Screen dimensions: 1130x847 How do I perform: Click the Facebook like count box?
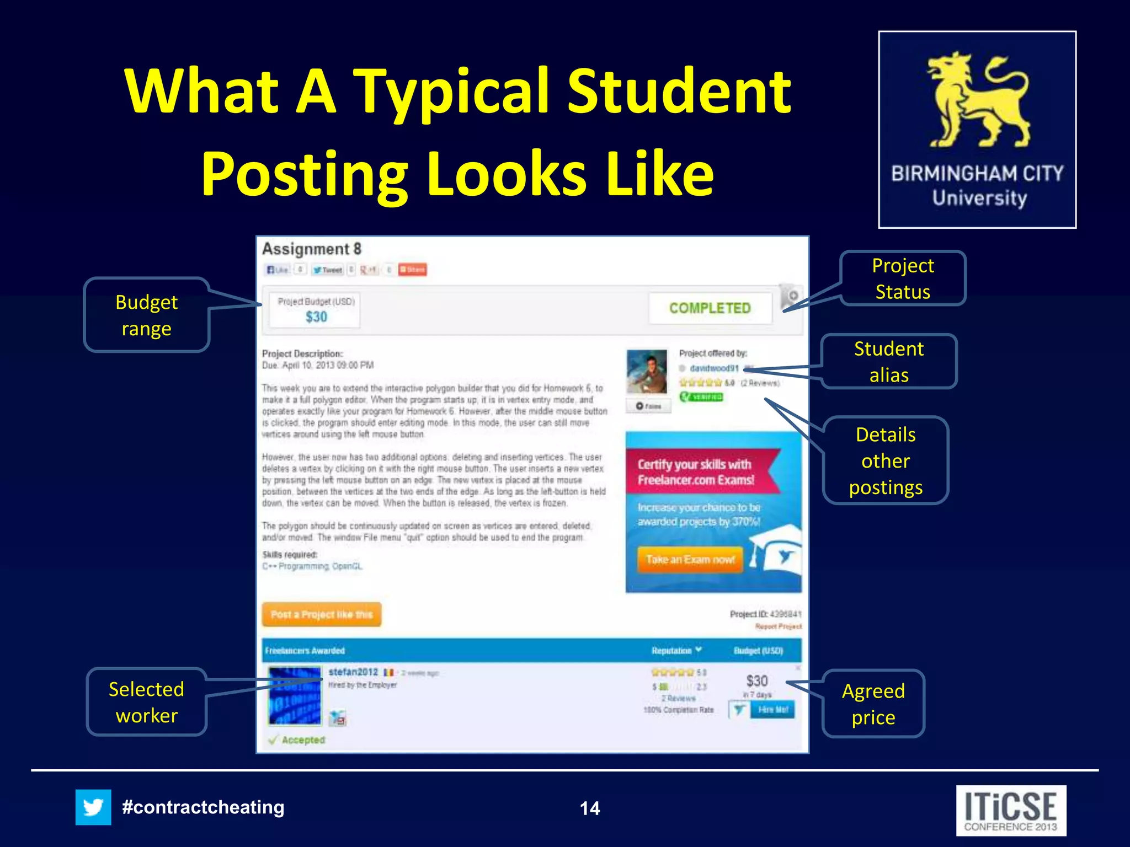[x=300, y=270]
